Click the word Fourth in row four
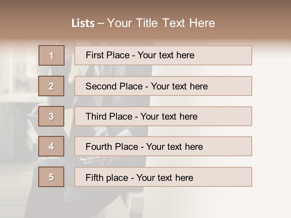This screenshot has width=291, height=218. [99, 147]
